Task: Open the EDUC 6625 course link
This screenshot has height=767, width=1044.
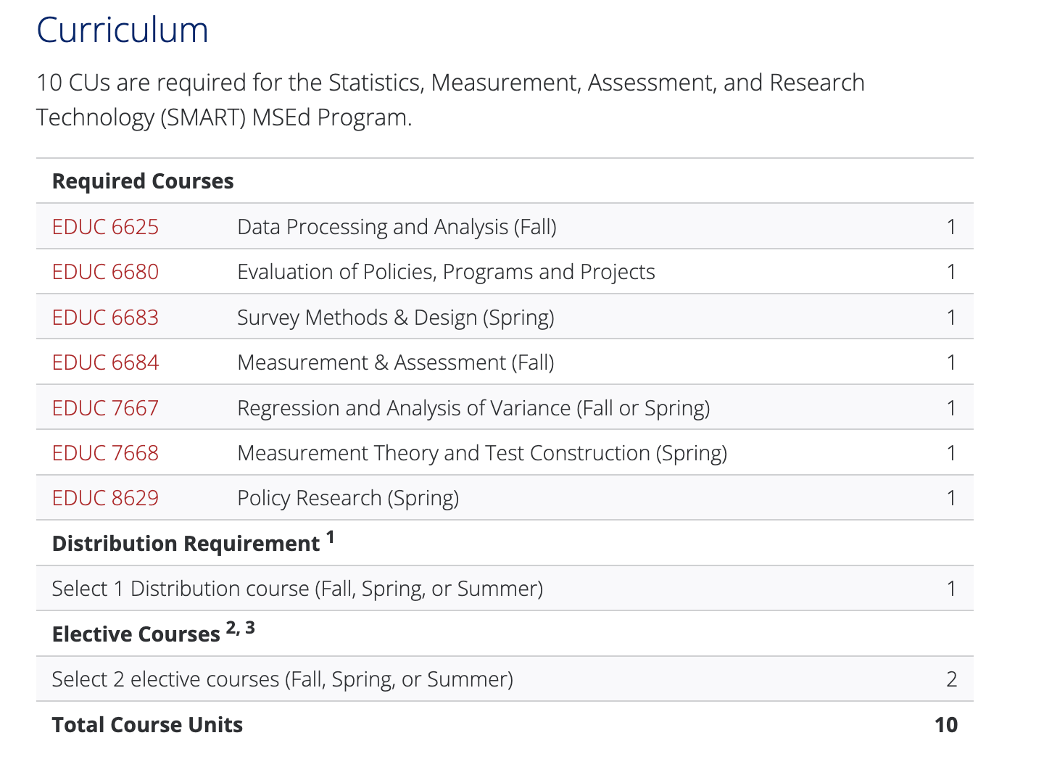Action: point(105,227)
